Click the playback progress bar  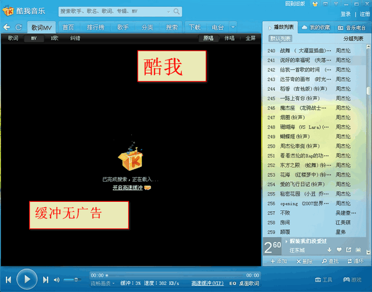tap(175, 275)
